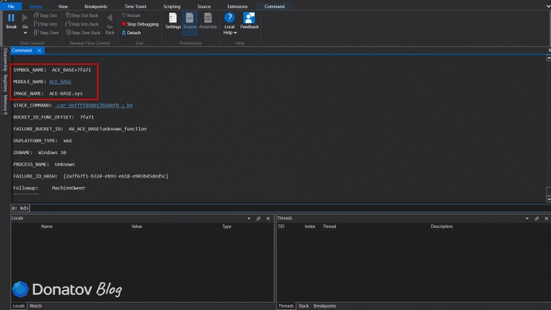551x310 pixels.
Task: Click the command output scrollbar up arrow
Action: click(549, 58)
